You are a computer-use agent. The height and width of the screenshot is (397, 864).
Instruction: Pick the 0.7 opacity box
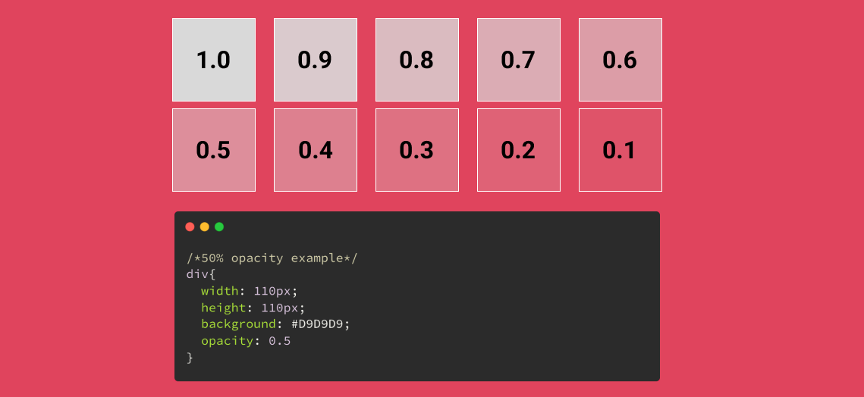pyautogui.click(x=519, y=60)
